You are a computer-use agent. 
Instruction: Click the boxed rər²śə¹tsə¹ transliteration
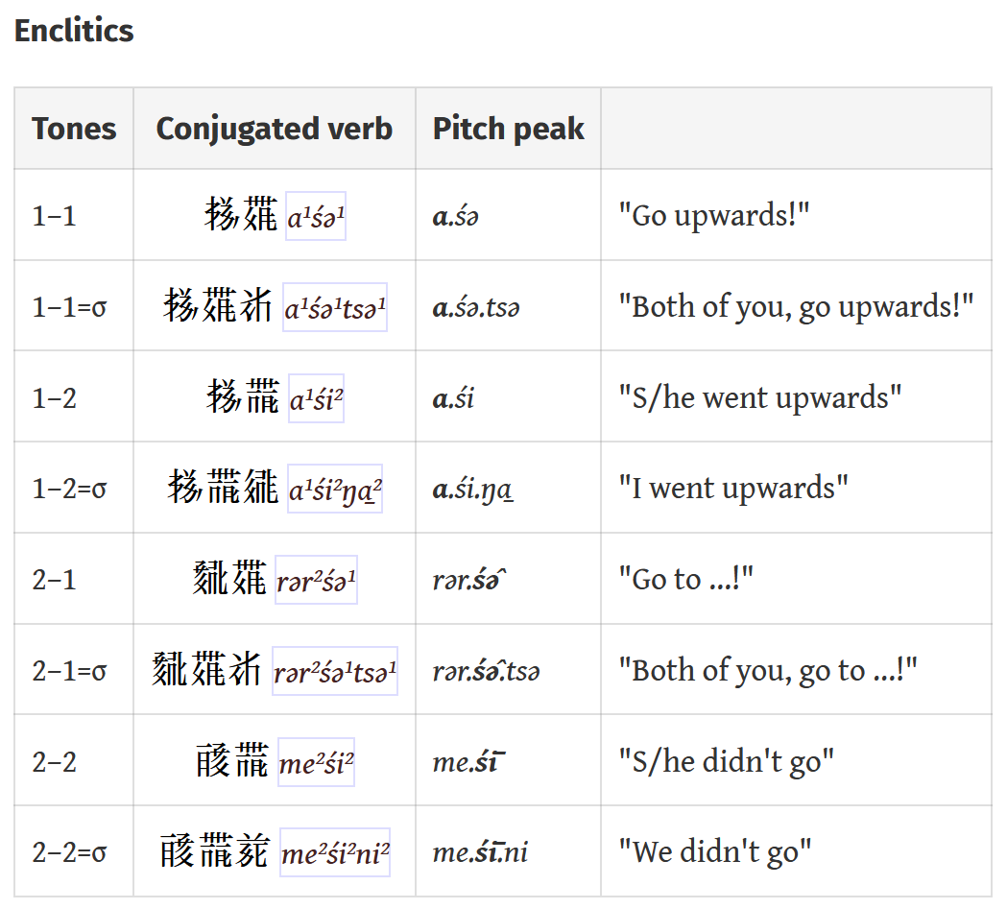click(x=335, y=672)
